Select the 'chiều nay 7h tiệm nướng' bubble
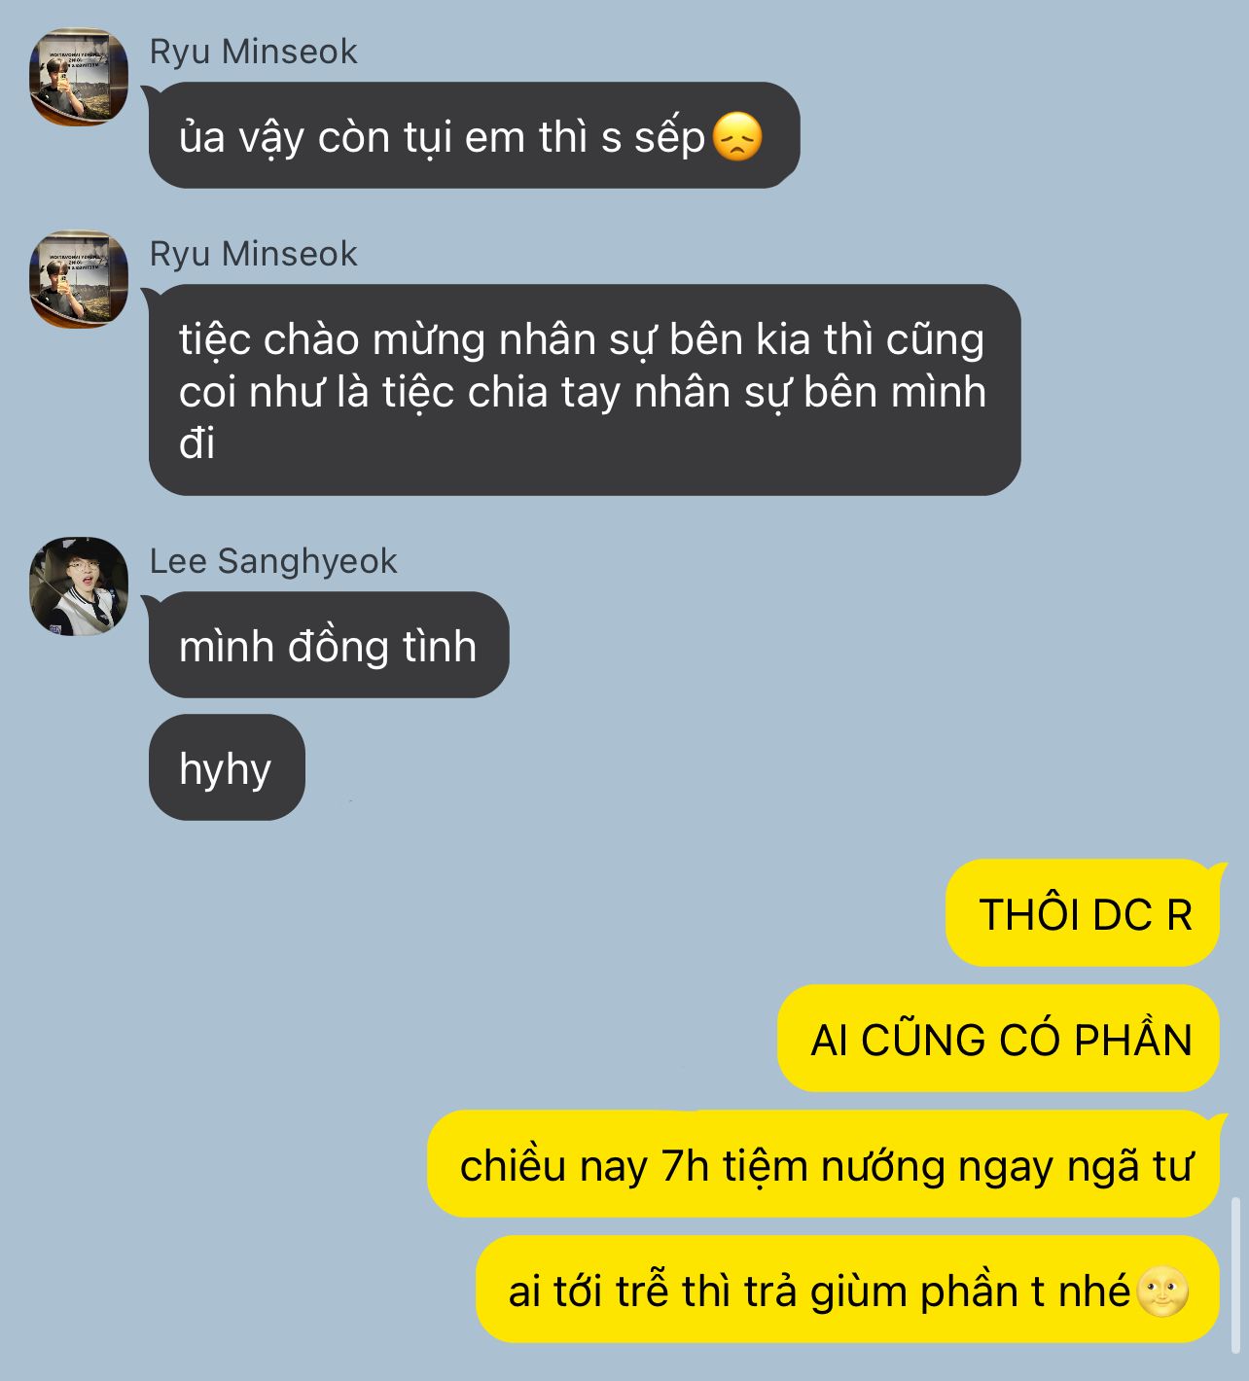Image resolution: width=1249 pixels, height=1381 pixels. [x=823, y=1164]
